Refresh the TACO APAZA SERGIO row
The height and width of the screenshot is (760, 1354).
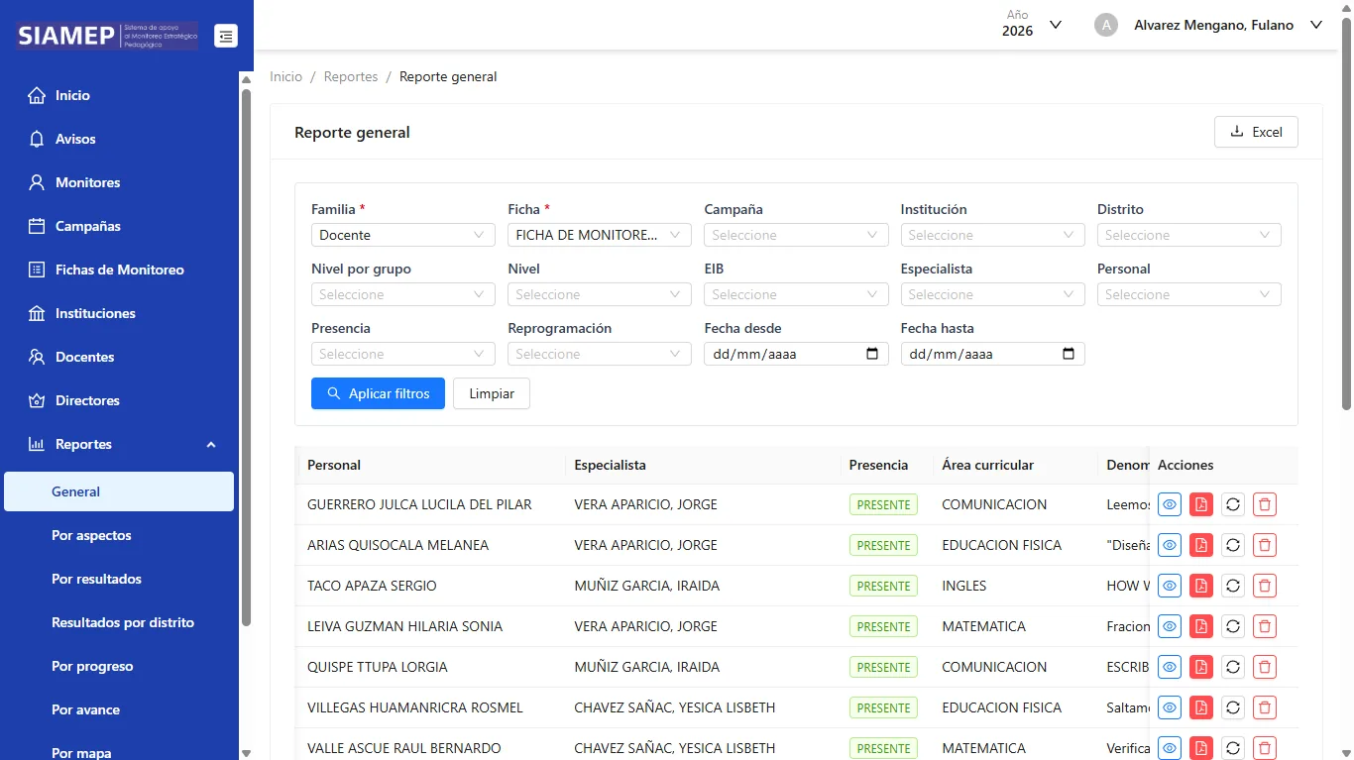pyautogui.click(x=1233, y=586)
